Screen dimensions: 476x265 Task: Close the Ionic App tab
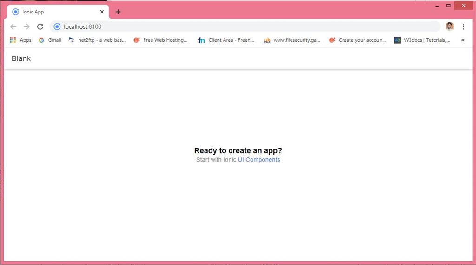(x=102, y=12)
